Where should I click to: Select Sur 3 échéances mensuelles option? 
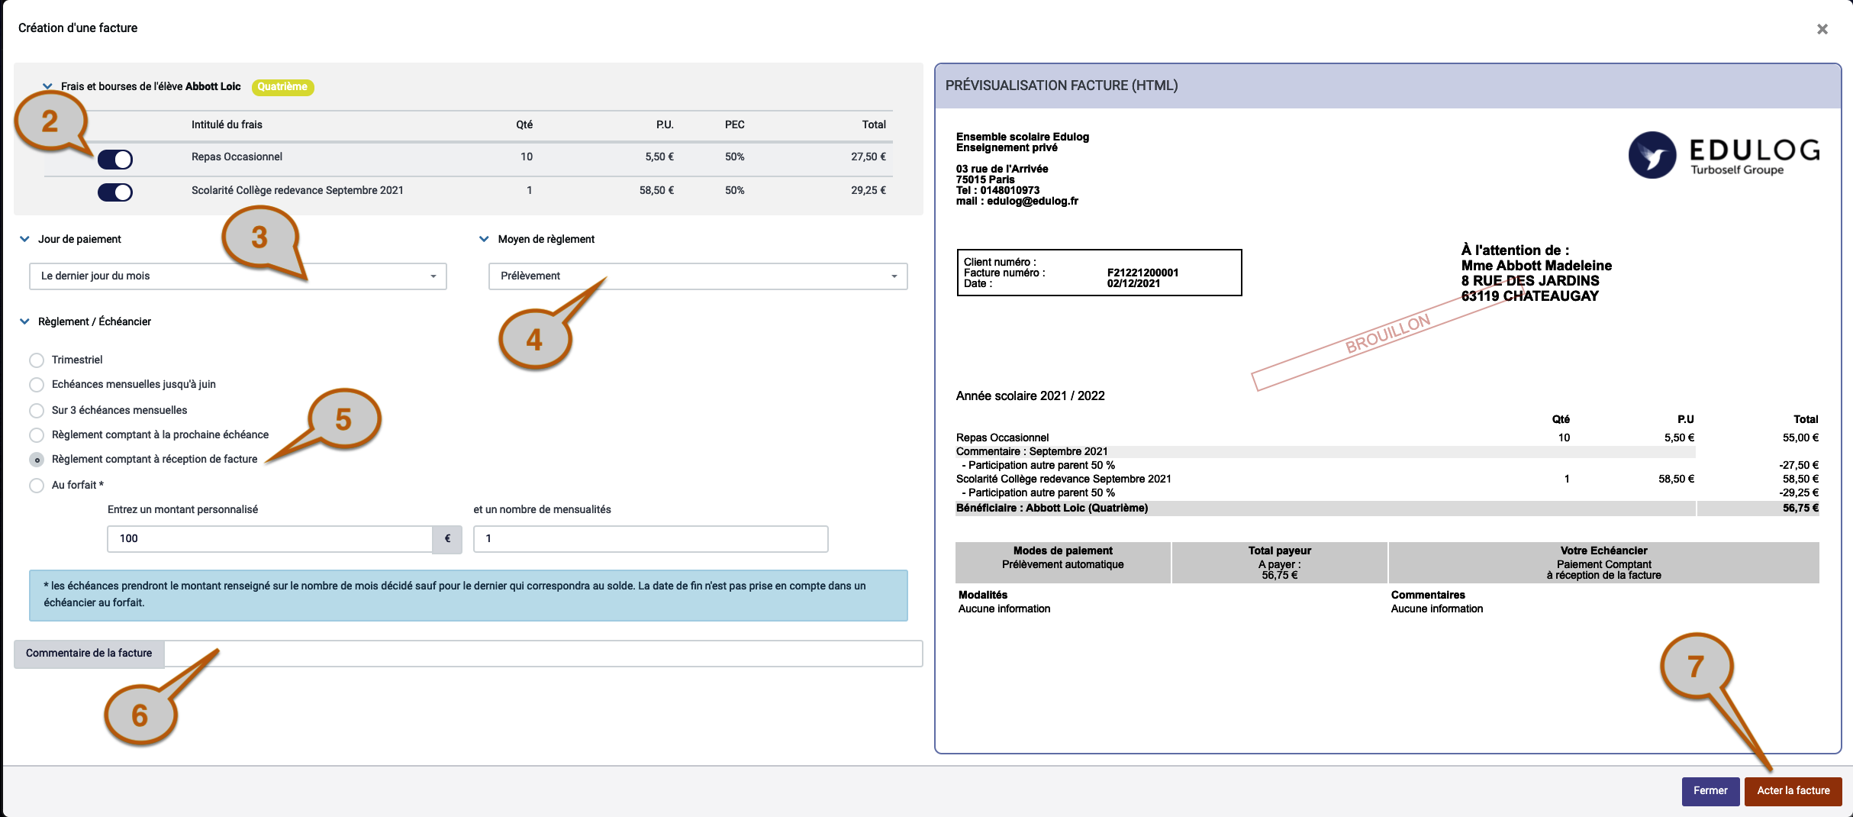(x=37, y=410)
